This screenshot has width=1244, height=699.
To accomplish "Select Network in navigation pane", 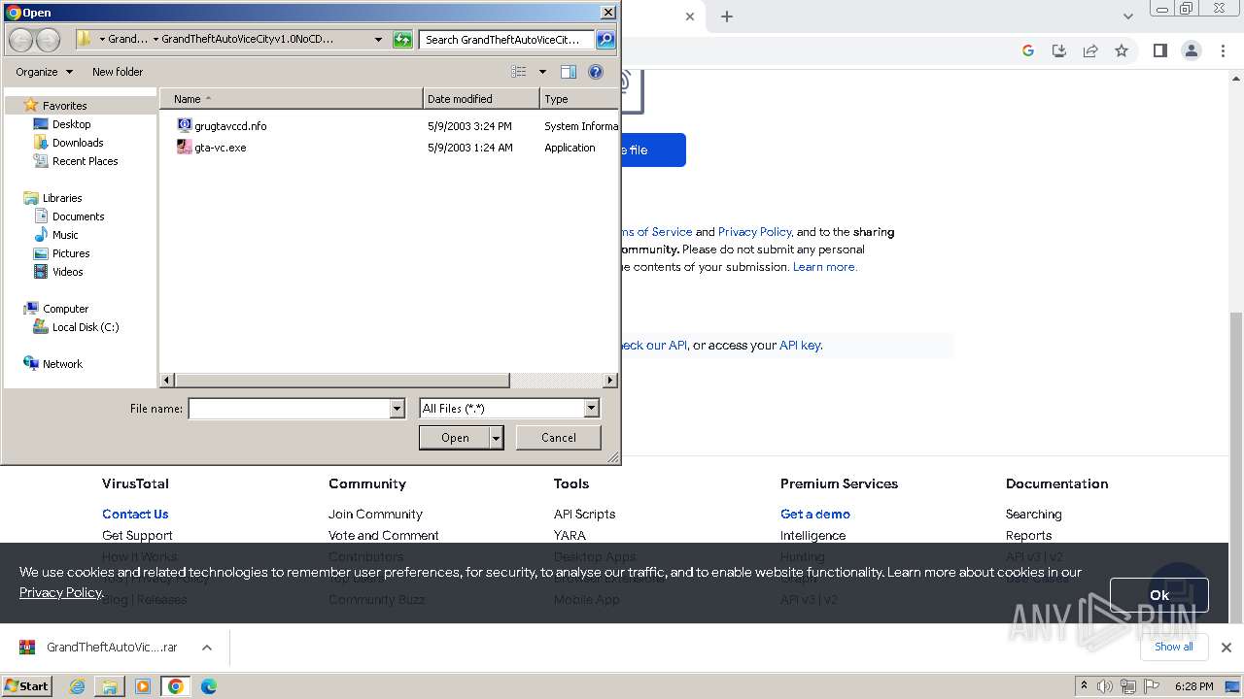I will [62, 364].
